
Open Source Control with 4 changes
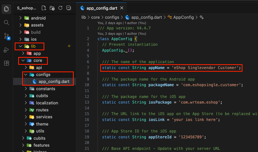tap(6, 36)
